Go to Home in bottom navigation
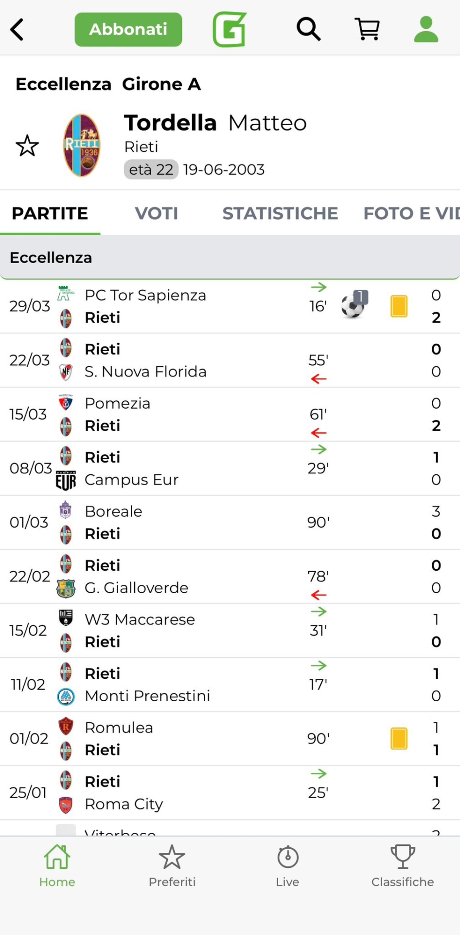Screen dimensions: 460x935 pyautogui.click(x=57, y=866)
